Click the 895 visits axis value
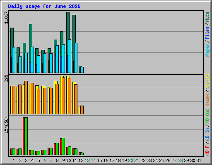Screen dimensions: 212x165 6,79
